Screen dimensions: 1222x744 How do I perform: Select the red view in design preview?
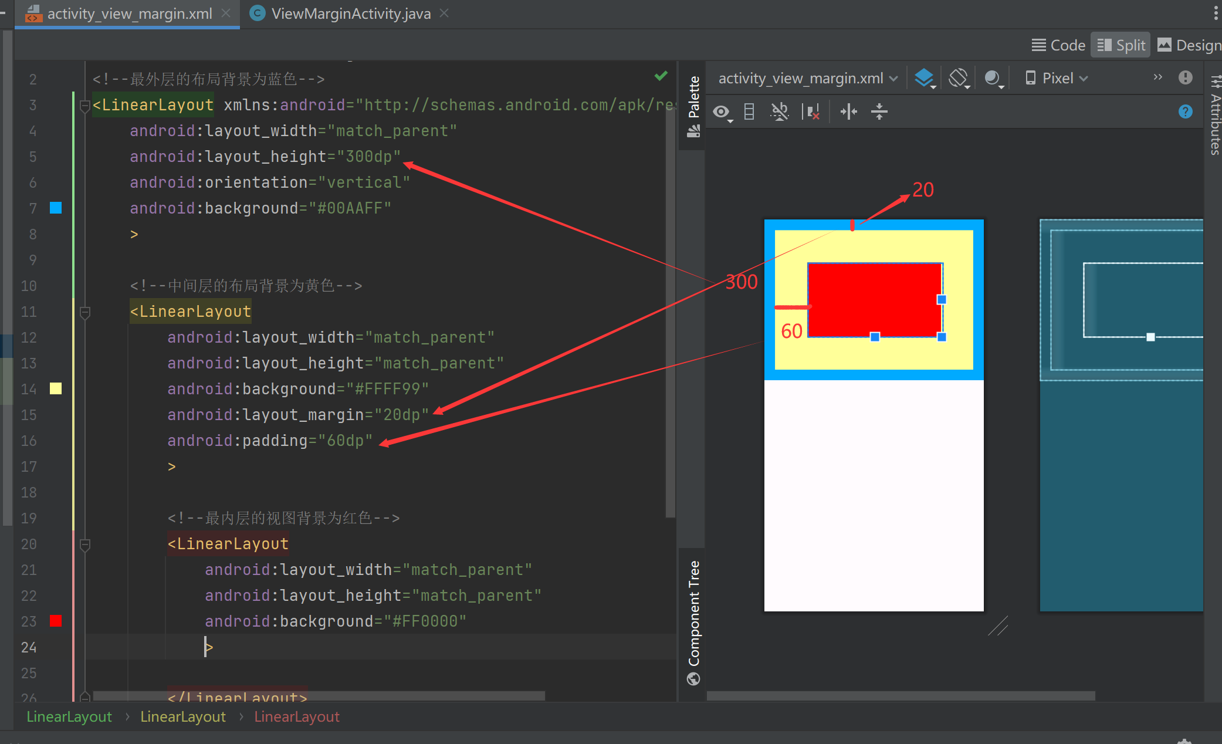875,300
